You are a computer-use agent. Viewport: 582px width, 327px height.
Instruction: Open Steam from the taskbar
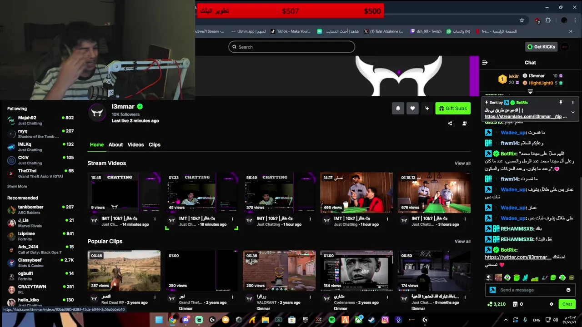pyautogui.click(x=372, y=320)
